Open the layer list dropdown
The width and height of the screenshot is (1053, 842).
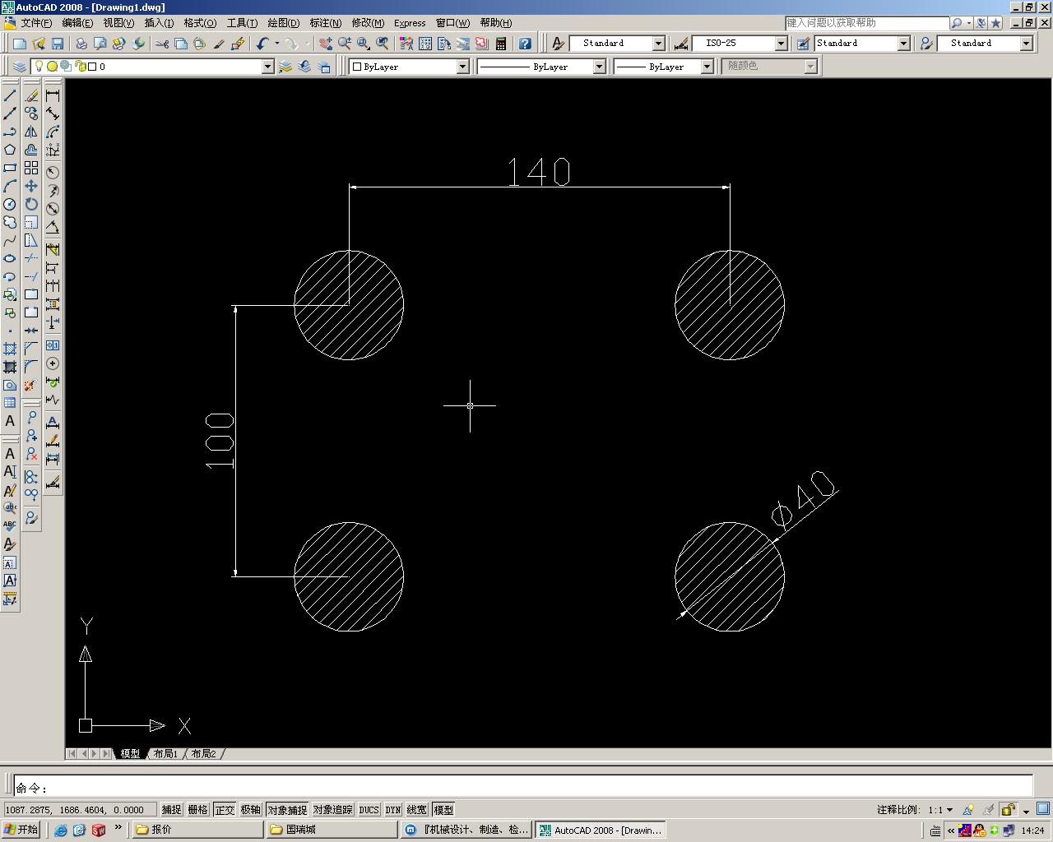pos(267,67)
